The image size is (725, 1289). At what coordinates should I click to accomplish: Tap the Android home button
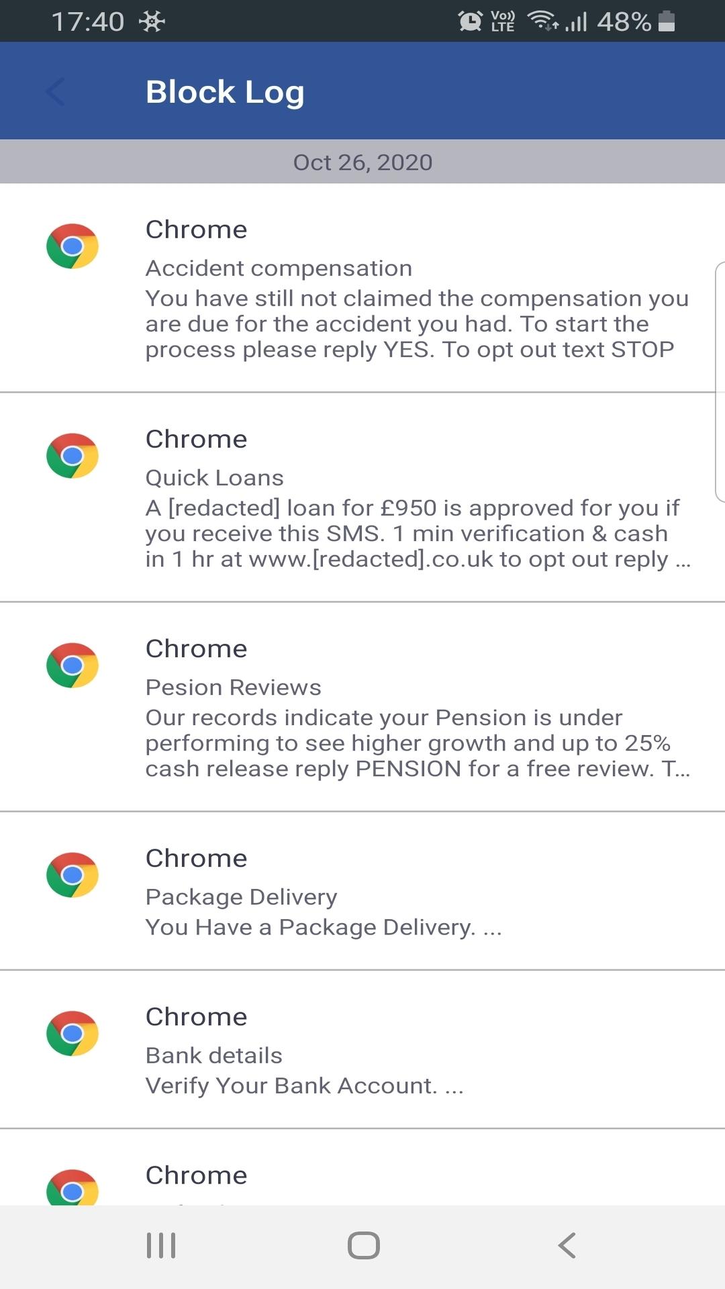click(363, 1245)
